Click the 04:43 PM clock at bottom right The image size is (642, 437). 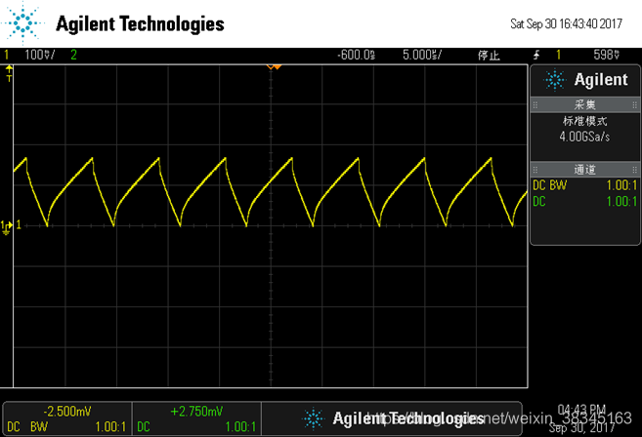pyautogui.click(x=581, y=410)
